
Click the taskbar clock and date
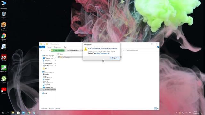[195, 113]
